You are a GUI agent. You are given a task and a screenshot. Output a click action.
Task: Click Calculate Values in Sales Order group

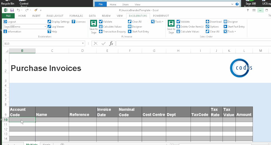click(188, 32)
